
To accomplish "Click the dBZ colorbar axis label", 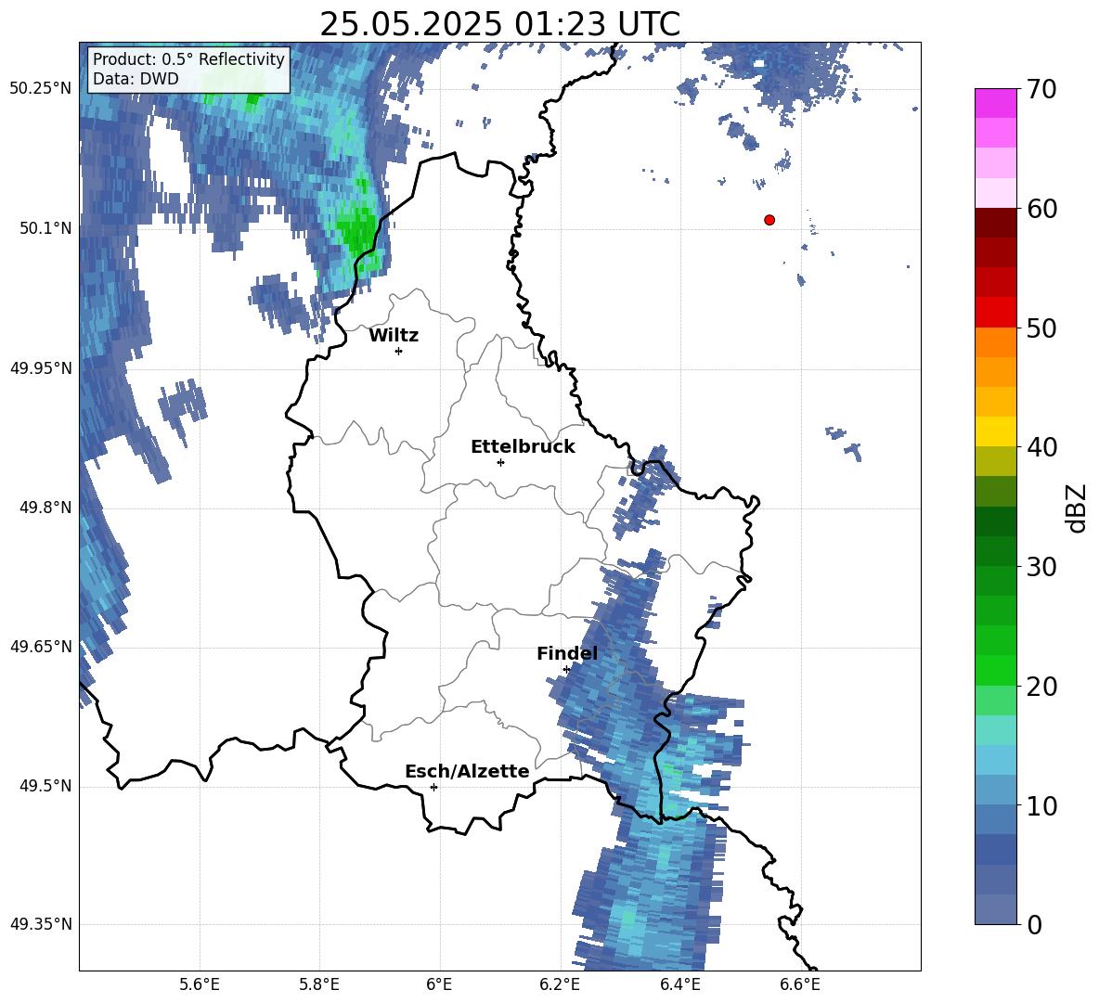I will pyautogui.click(x=1076, y=508).
